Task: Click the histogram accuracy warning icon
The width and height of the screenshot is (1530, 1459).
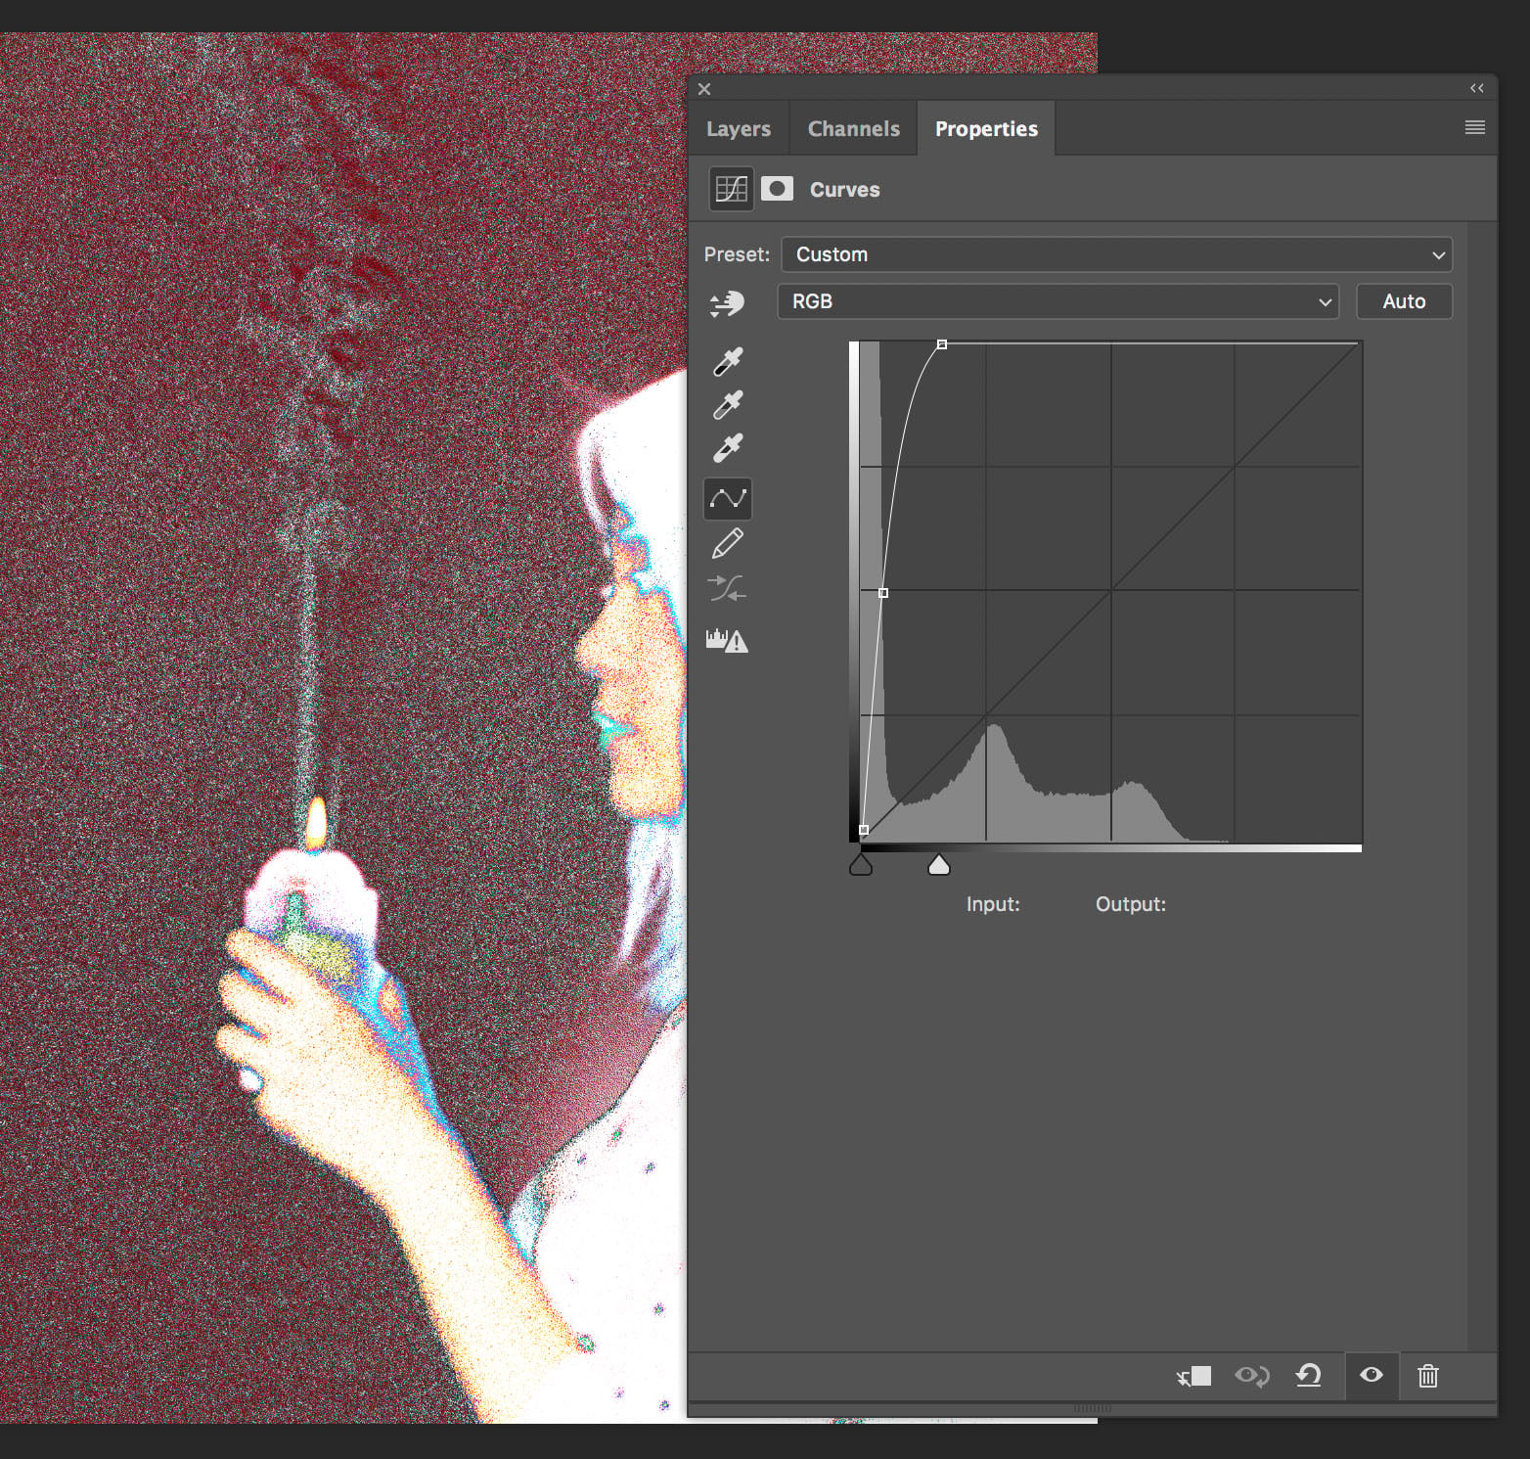Action: [727, 640]
